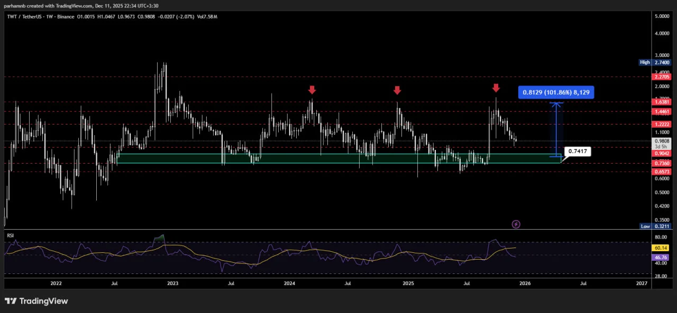The width and height of the screenshot is (677, 313).
Task: Click the TradingView logo at bottom left
Action: point(36,301)
